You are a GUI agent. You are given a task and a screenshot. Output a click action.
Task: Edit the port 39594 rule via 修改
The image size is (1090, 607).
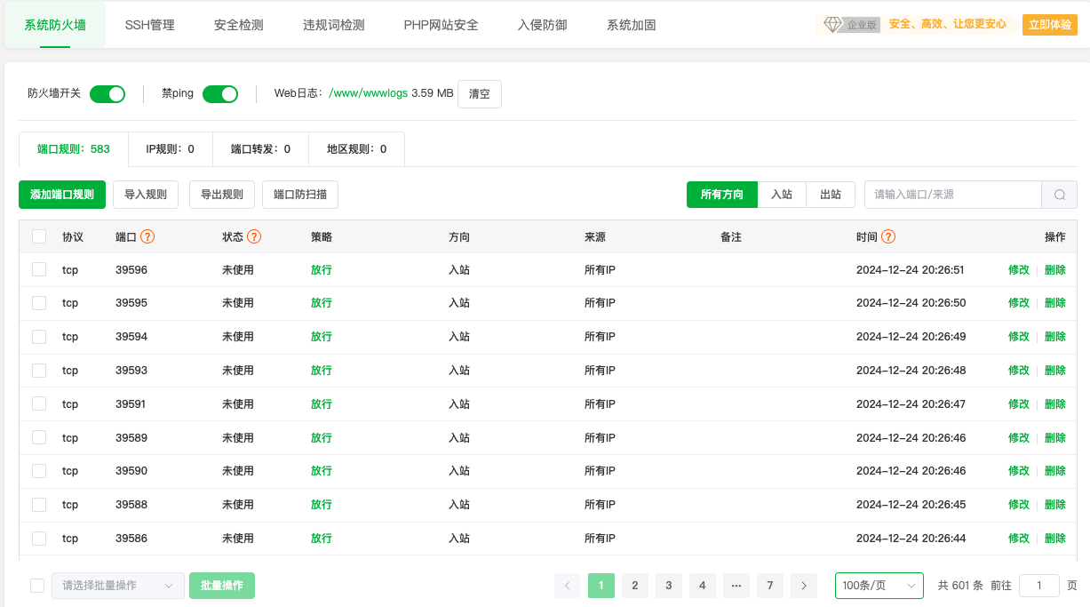click(x=1019, y=337)
